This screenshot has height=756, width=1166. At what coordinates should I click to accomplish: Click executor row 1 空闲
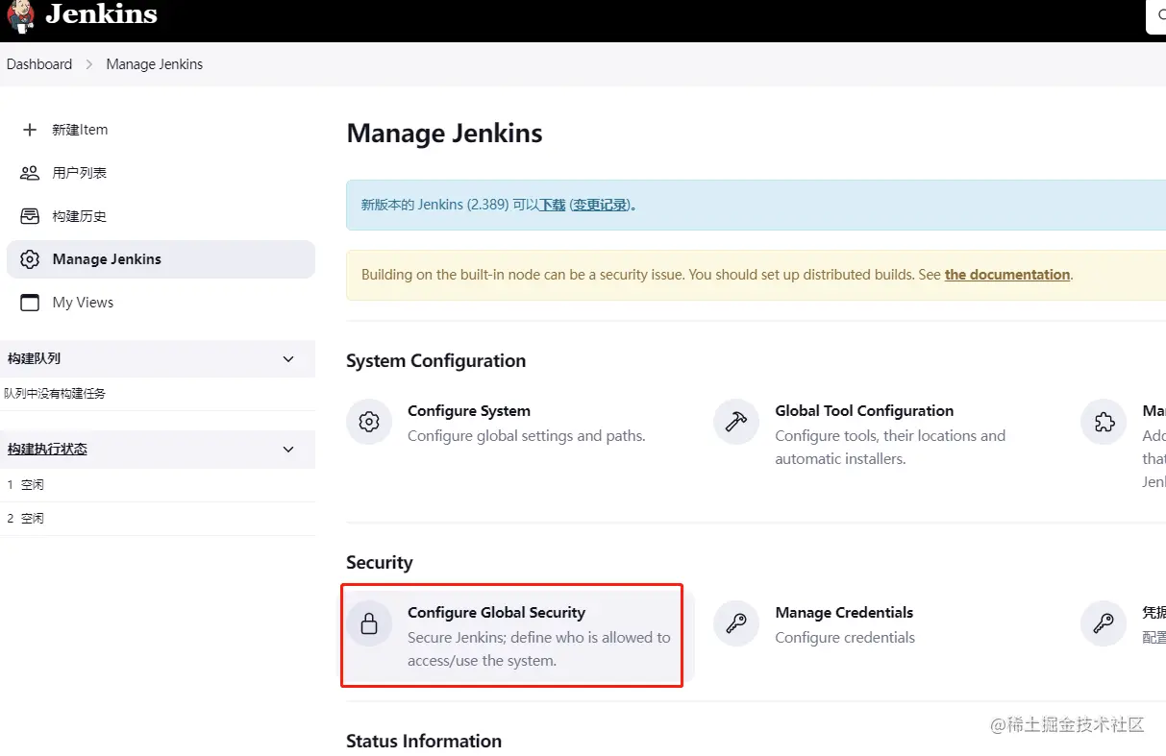(158, 484)
